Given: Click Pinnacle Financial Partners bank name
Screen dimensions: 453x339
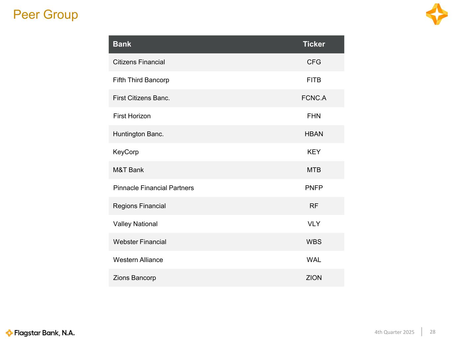Looking at the screenshot, I should [153, 188].
